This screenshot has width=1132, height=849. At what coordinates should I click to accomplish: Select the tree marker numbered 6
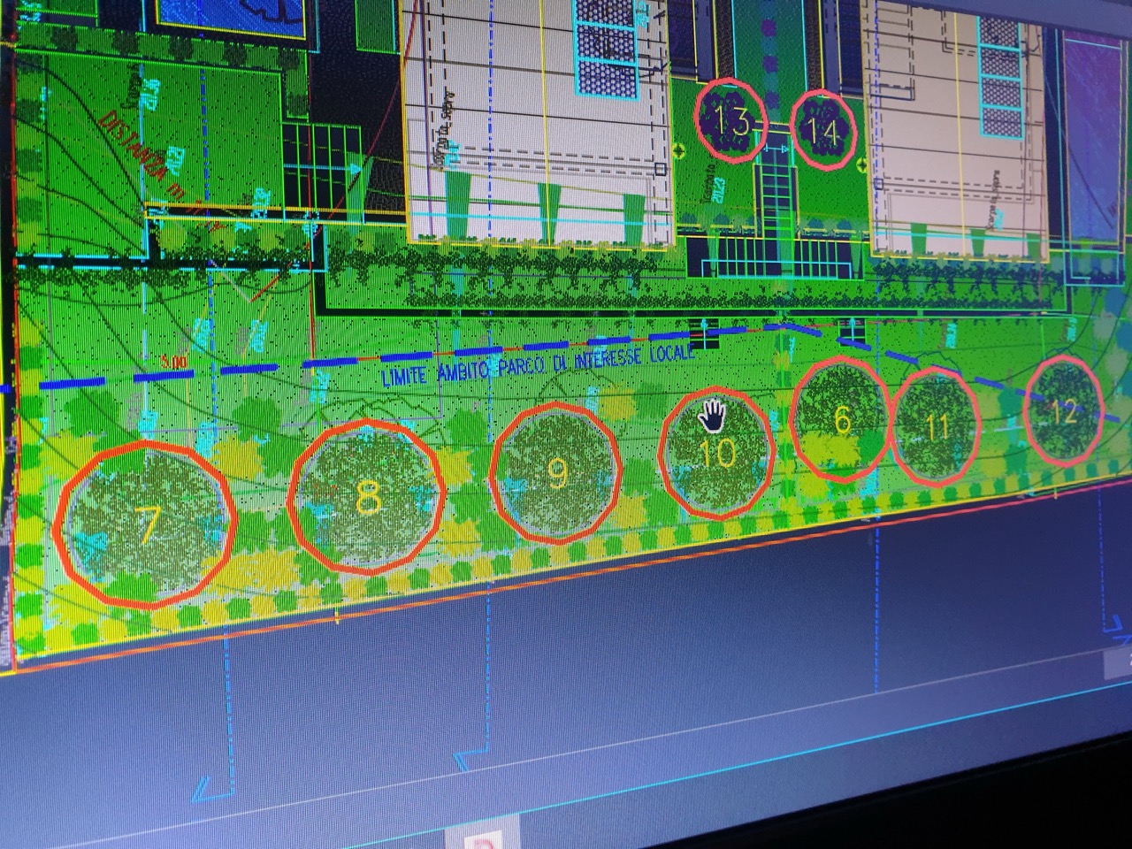point(841,419)
